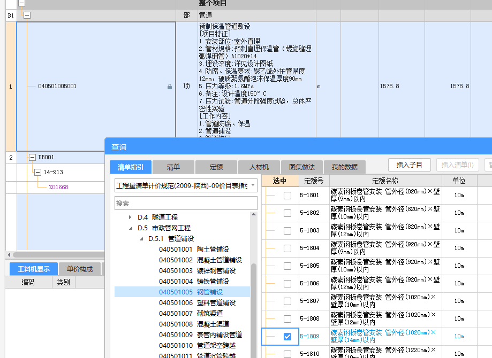Click scroll-up arrow of the list tree

[x=254, y=215]
